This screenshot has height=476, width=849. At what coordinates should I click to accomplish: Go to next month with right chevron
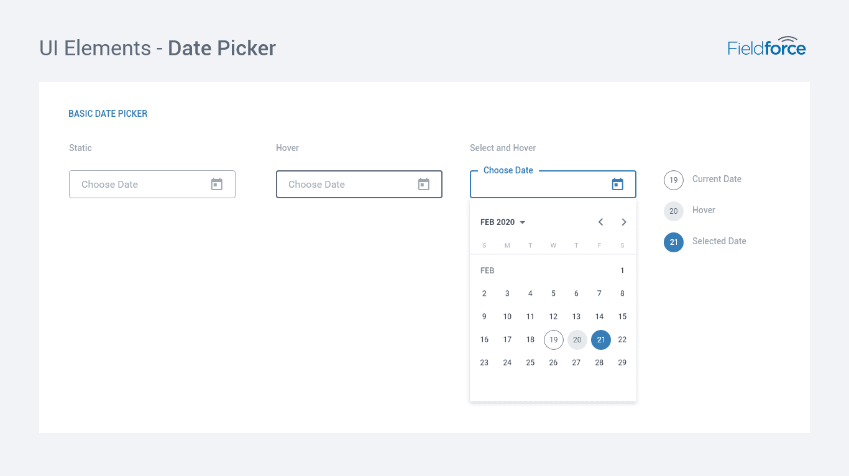(624, 222)
